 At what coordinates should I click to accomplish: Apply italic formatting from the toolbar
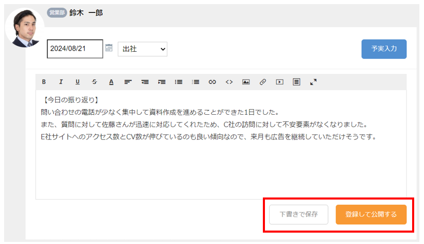(x=61, y=82)
